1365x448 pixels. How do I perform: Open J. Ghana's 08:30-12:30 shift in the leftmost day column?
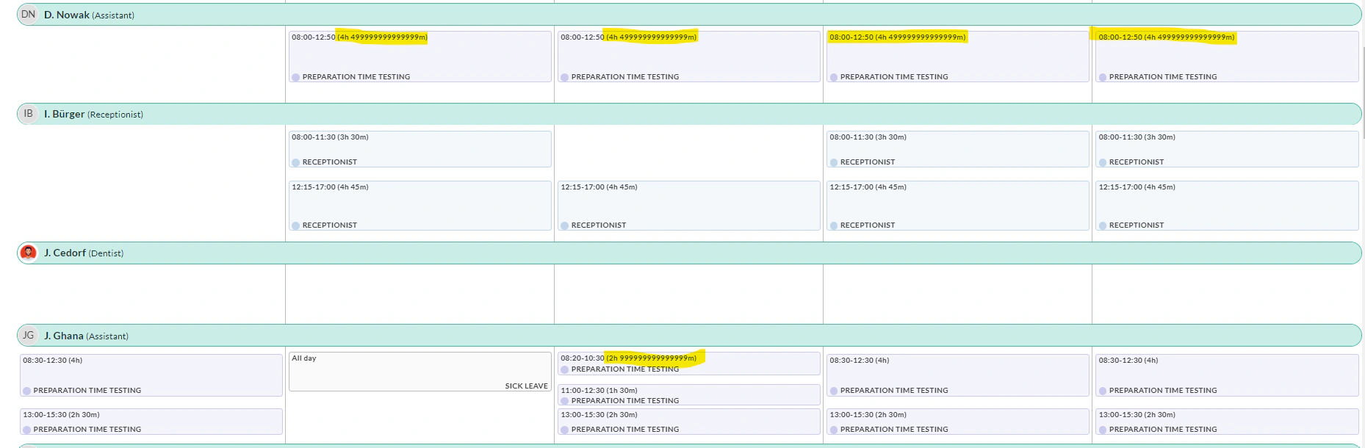[151, 375]
